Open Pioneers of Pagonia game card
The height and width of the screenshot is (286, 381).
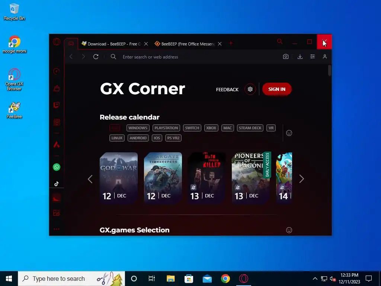251,178
